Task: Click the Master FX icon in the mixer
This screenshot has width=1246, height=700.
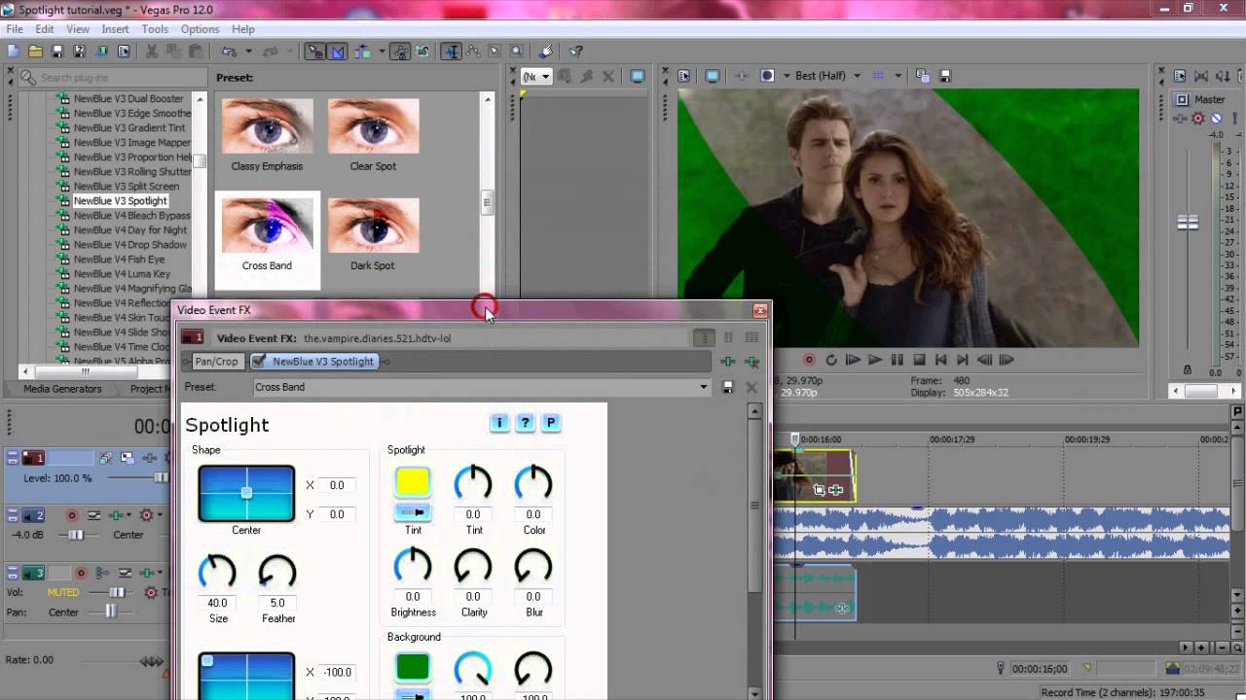Action: (x=1181, y=119)
